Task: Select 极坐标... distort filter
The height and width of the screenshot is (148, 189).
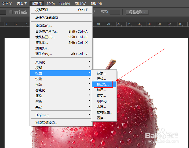Action: [x=104, y=84]
